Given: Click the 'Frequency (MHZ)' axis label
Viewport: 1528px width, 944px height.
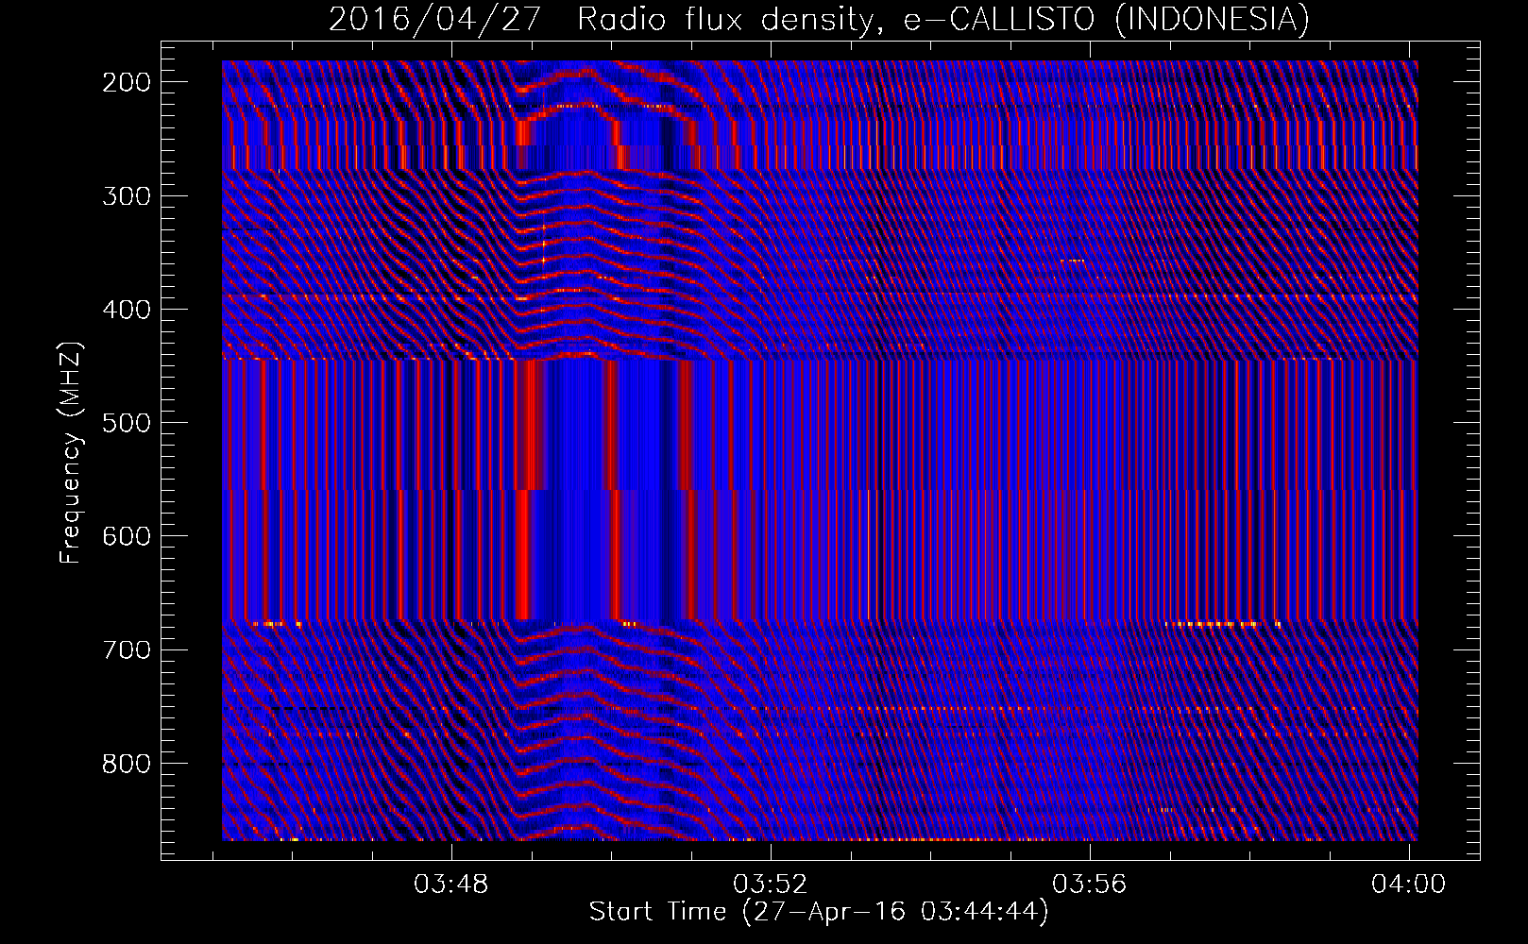Looking at the screenshot, I should tap(72, 453).
